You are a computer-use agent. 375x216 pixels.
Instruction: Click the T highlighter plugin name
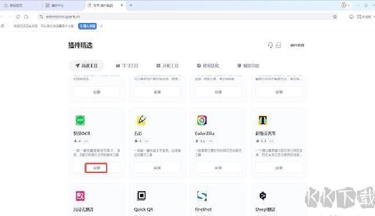click(x=265, y=133)
